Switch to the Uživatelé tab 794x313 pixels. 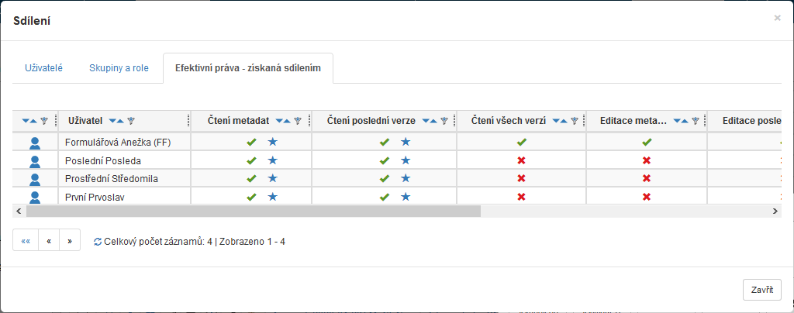[x=43, y=68]
